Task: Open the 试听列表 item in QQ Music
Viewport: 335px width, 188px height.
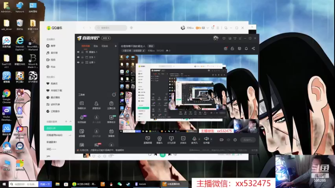Action: tap(53, 104)
